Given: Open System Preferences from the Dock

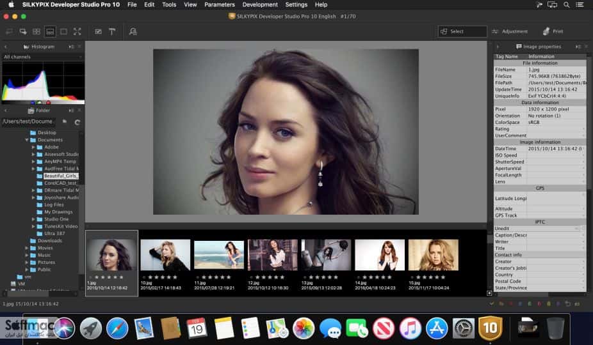Looking at the screenshot, I should click(464, 329).
